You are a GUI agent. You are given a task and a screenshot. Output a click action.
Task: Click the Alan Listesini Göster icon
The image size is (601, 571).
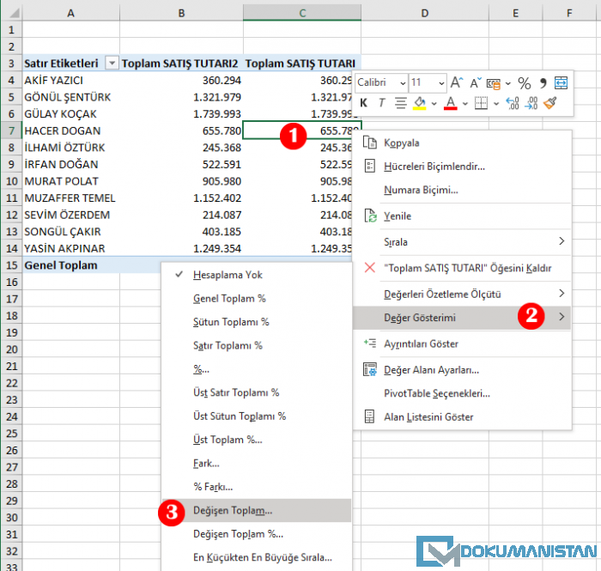[369, 416]
